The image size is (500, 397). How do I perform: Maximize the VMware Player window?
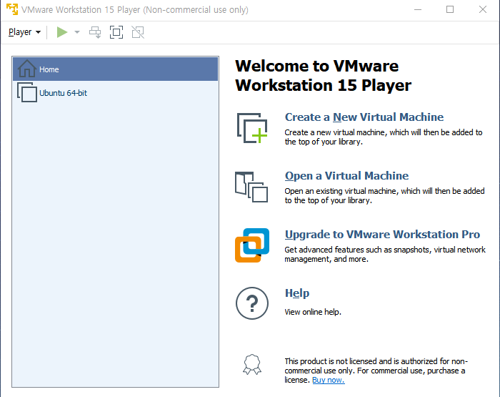click(450, 9)
